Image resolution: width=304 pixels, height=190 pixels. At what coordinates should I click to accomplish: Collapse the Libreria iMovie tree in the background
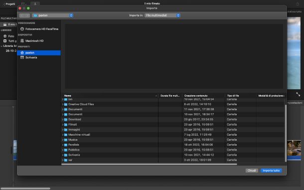pos(1,46)
